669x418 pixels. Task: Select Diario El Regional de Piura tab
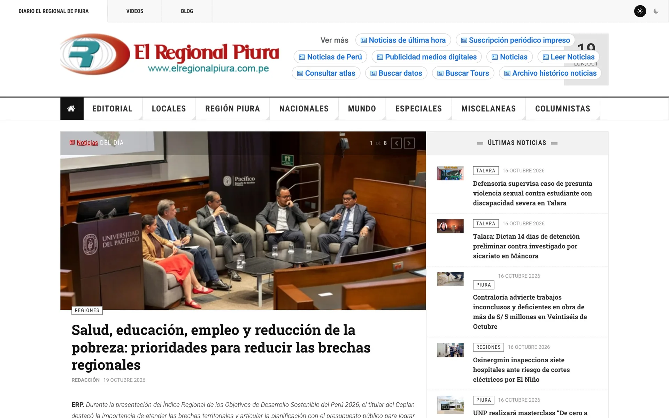(54, 11)
